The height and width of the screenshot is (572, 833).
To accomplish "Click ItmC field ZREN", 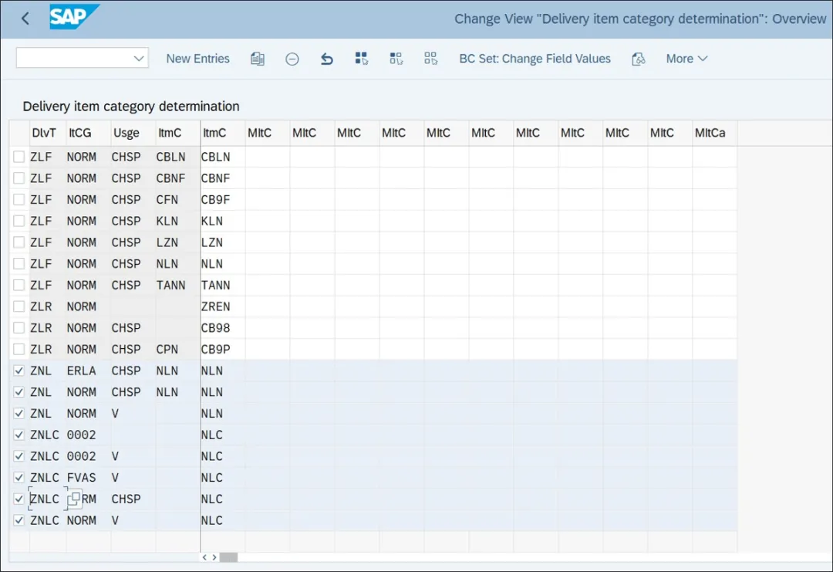I will [223, 306].
